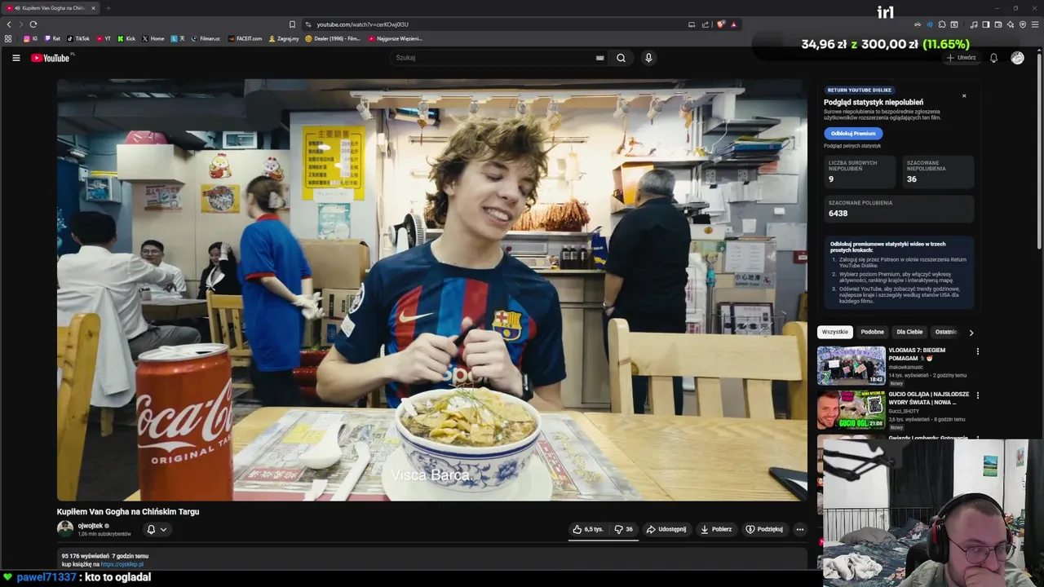Select the Ostatnio filter chip
This screenshot has width=1044, height=587.
(x=946, y=332)
